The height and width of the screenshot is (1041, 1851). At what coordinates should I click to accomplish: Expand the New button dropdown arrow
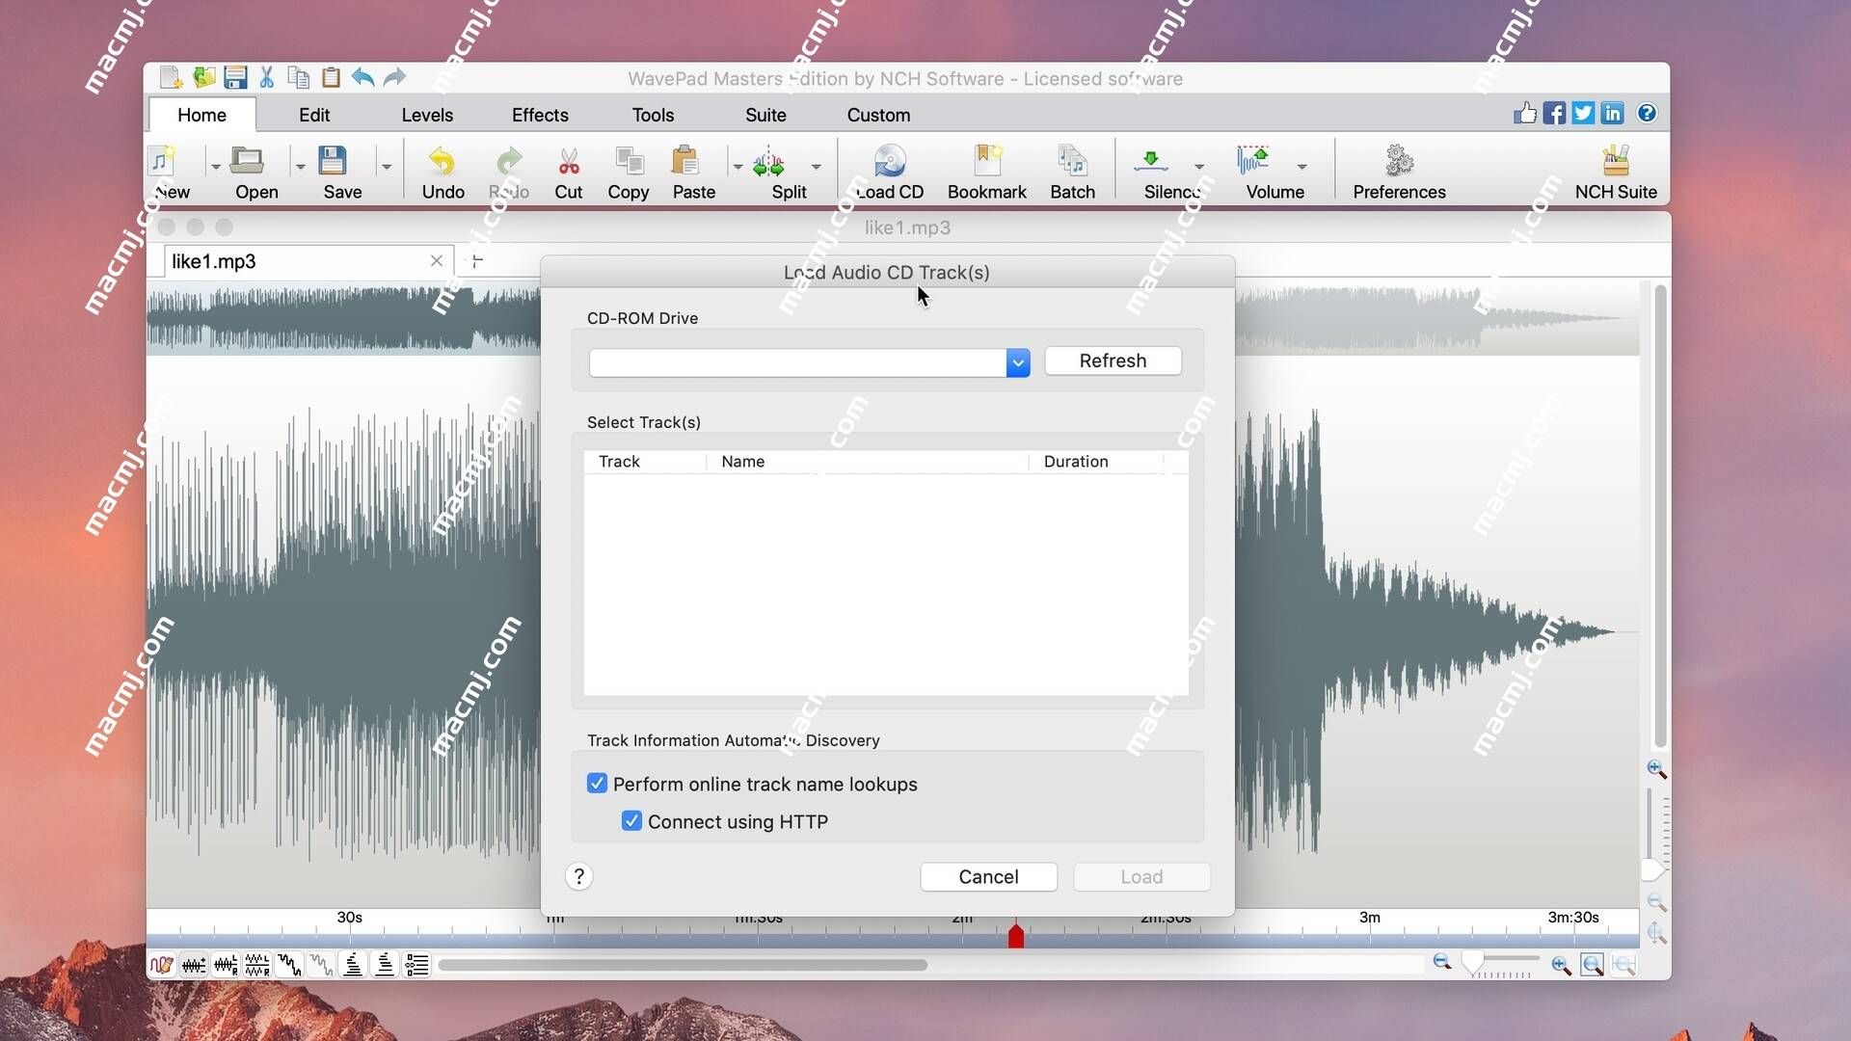[x=215, y=167]
